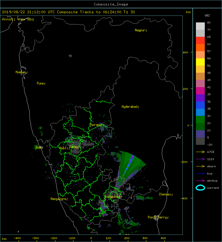The image size is (222, 242).
Task: Click the '100' tick on bottom axis
Action: tap(109, 238)
